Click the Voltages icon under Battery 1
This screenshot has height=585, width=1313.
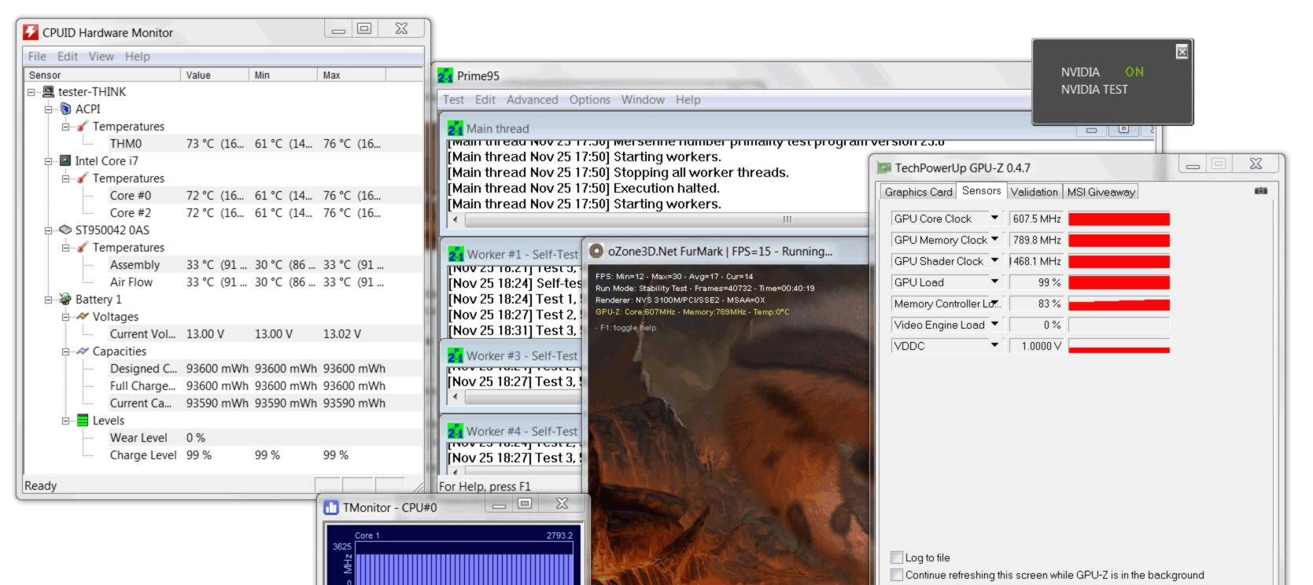tap(83, 316)
